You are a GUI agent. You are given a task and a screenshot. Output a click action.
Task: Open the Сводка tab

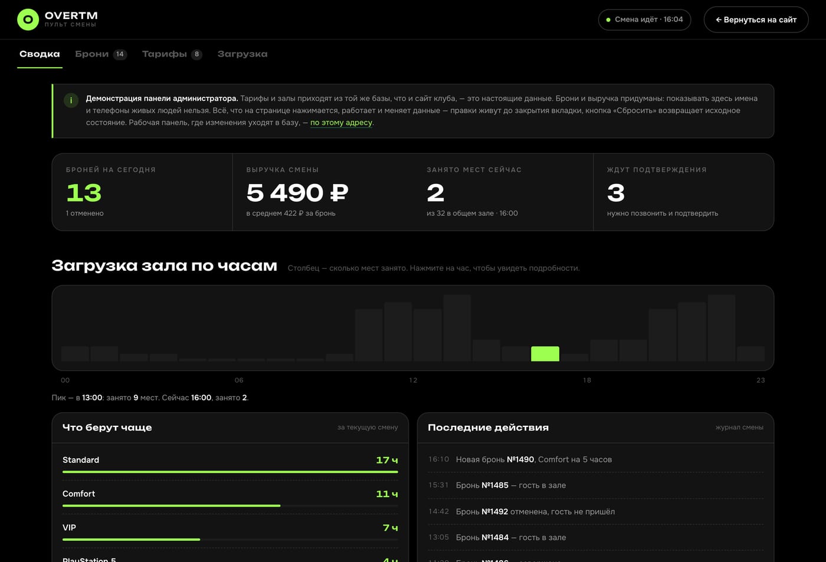pyautogui.click(x=40, y=54)
